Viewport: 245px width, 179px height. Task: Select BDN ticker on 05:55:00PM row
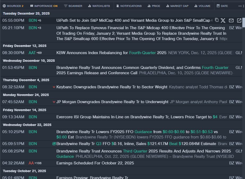[33, 20]
